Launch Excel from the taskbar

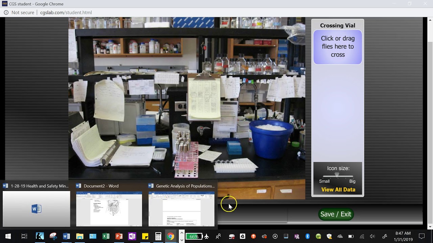(106, 236)
